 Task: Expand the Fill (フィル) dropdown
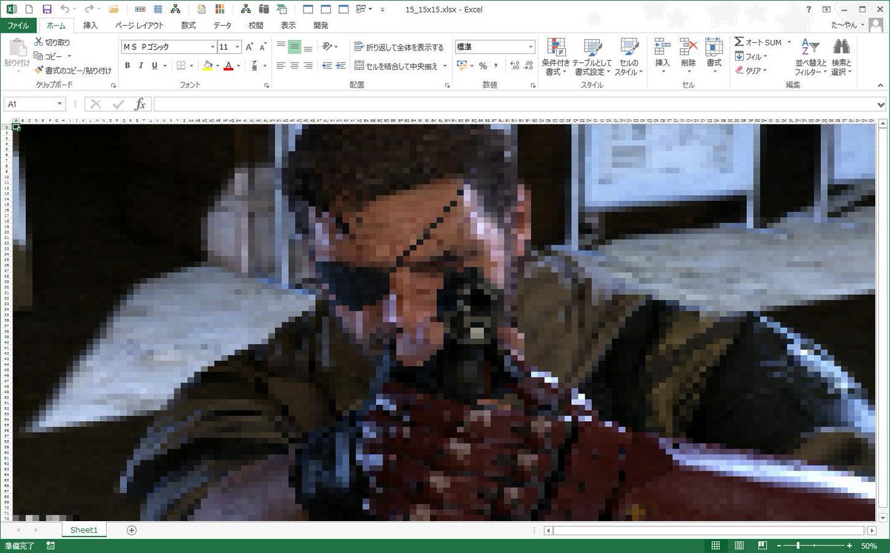pos(765,56)
